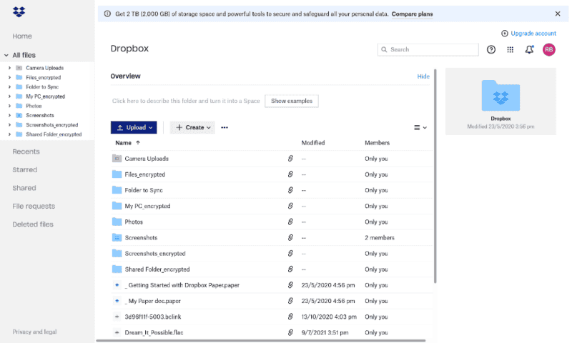Click the info icon in the storage banner
This screenshot has width=572, height=343.
coord(107,14)
